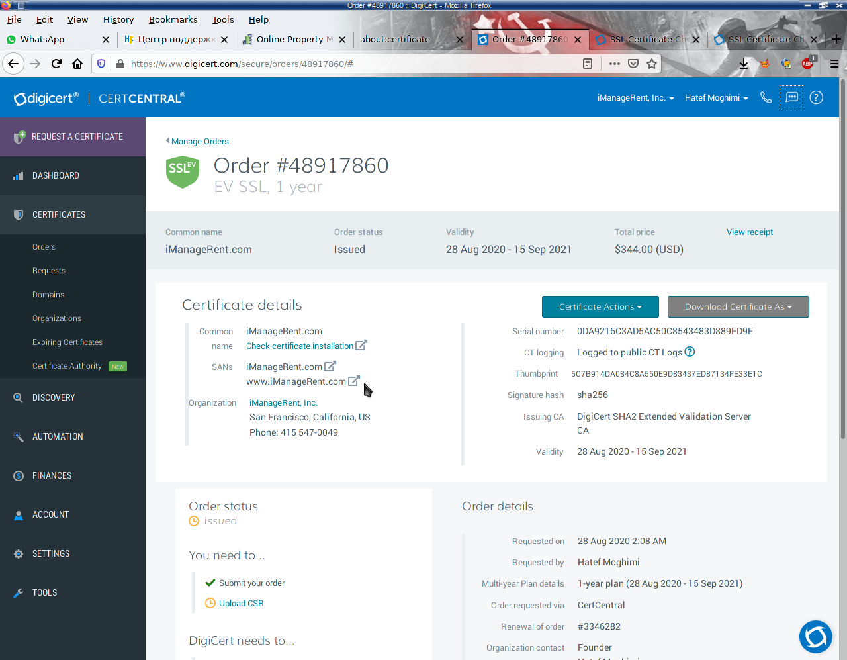Click the browser Forward arrow button
The image size is (847, 660).
(x=36, y=64)
